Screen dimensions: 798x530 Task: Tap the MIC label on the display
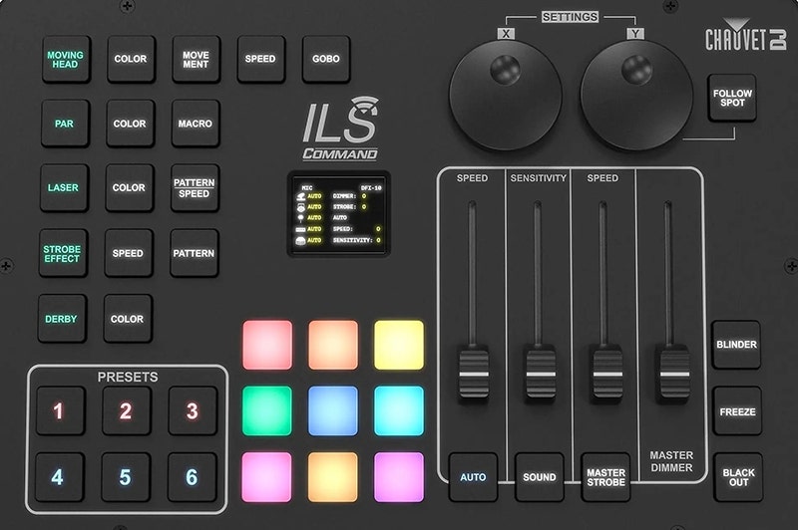[307, 187]
